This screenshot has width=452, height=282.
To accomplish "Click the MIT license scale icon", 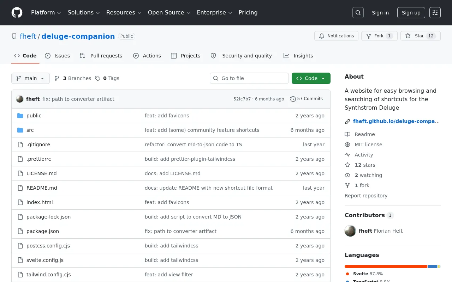I will coord(347,145).
